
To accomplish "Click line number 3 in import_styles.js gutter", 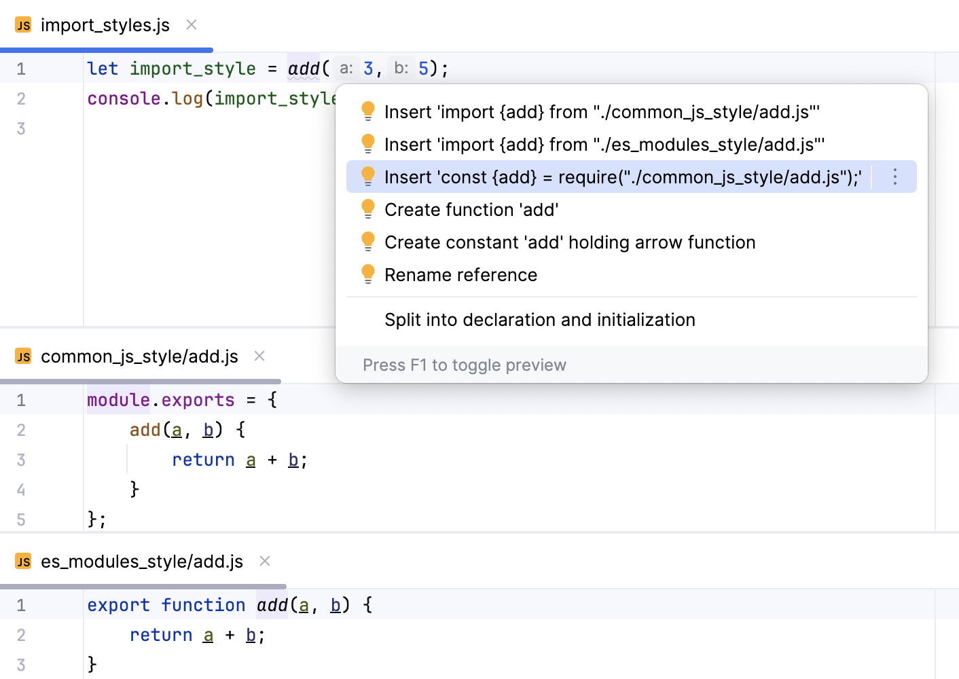I will tap(21, 128).
